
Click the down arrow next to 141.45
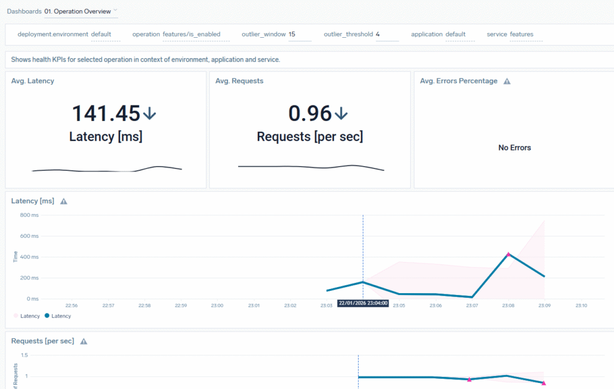pos(149,113)
